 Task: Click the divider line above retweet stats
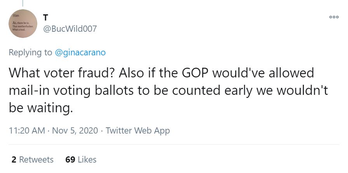(174, 145)
